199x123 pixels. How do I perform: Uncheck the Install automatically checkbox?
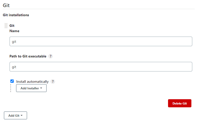pyautogui.click(x=12, y=81)
